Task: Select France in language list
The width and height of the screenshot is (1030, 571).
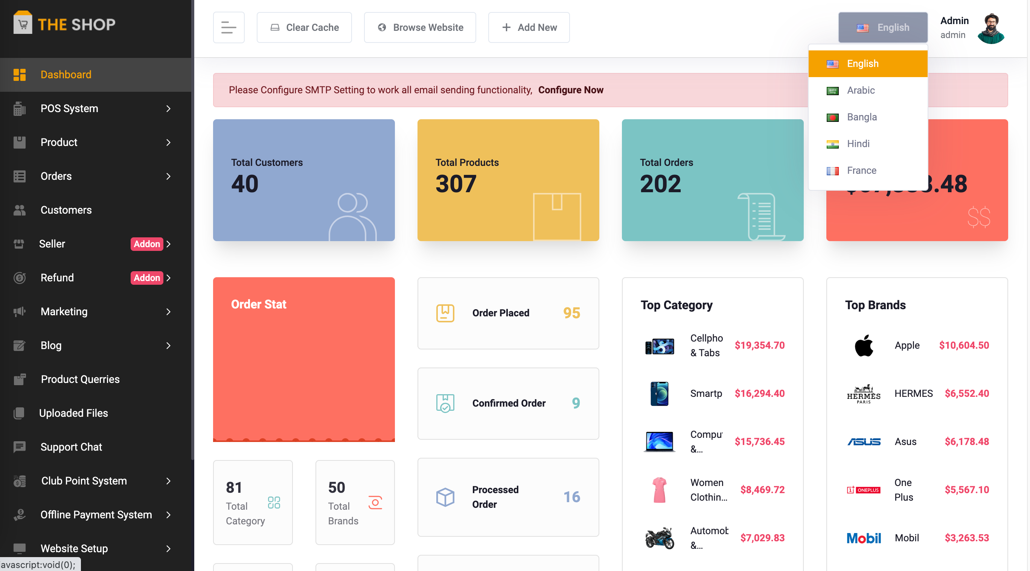Action: point(868,170)
